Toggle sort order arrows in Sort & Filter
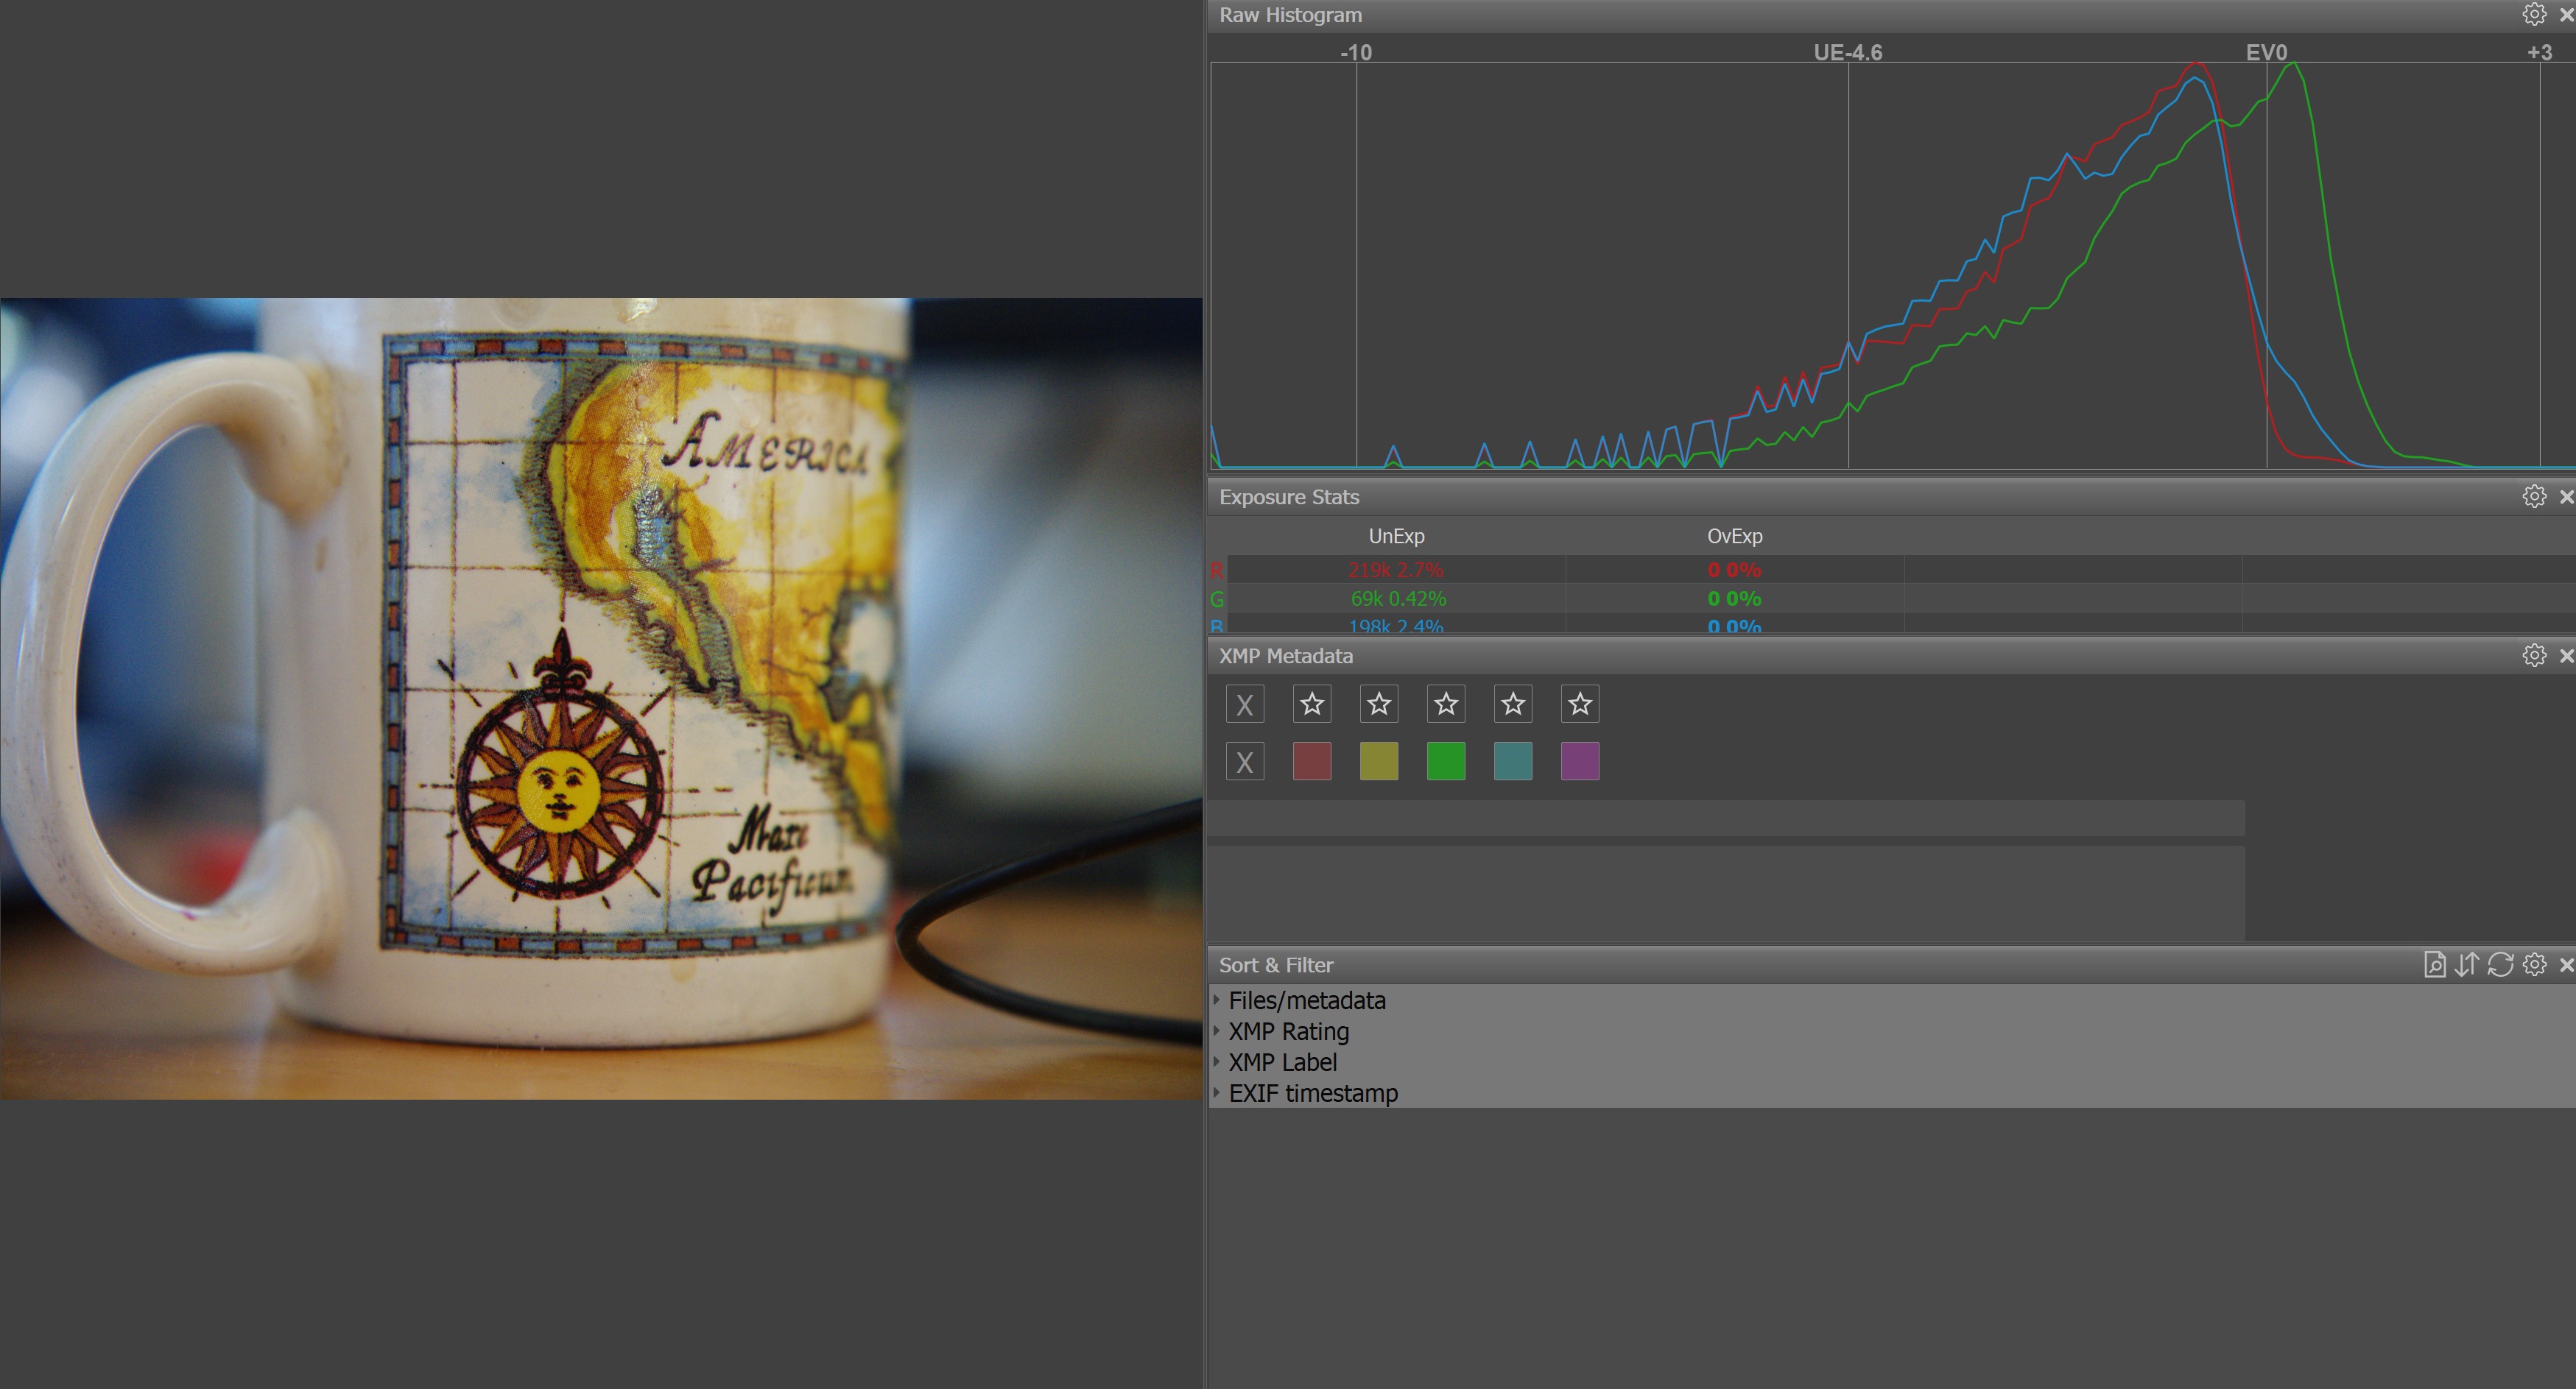The width and height of the screenshot is (2576, 1389). pyautogui.click(x=2467, y=965)
